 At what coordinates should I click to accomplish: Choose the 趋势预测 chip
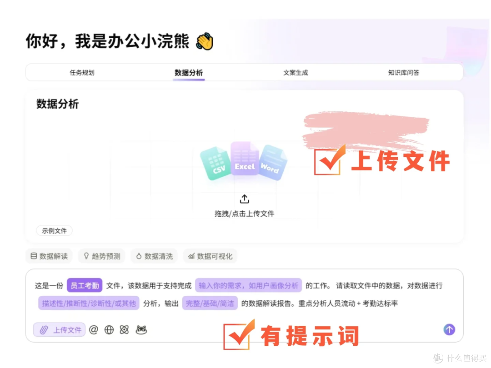(x=102, y=256)
